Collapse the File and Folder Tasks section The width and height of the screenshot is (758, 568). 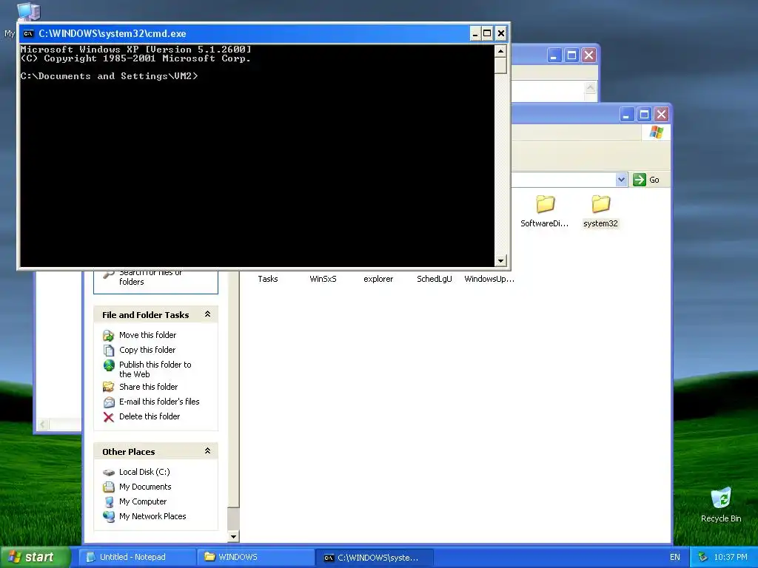tap(207, 314)
